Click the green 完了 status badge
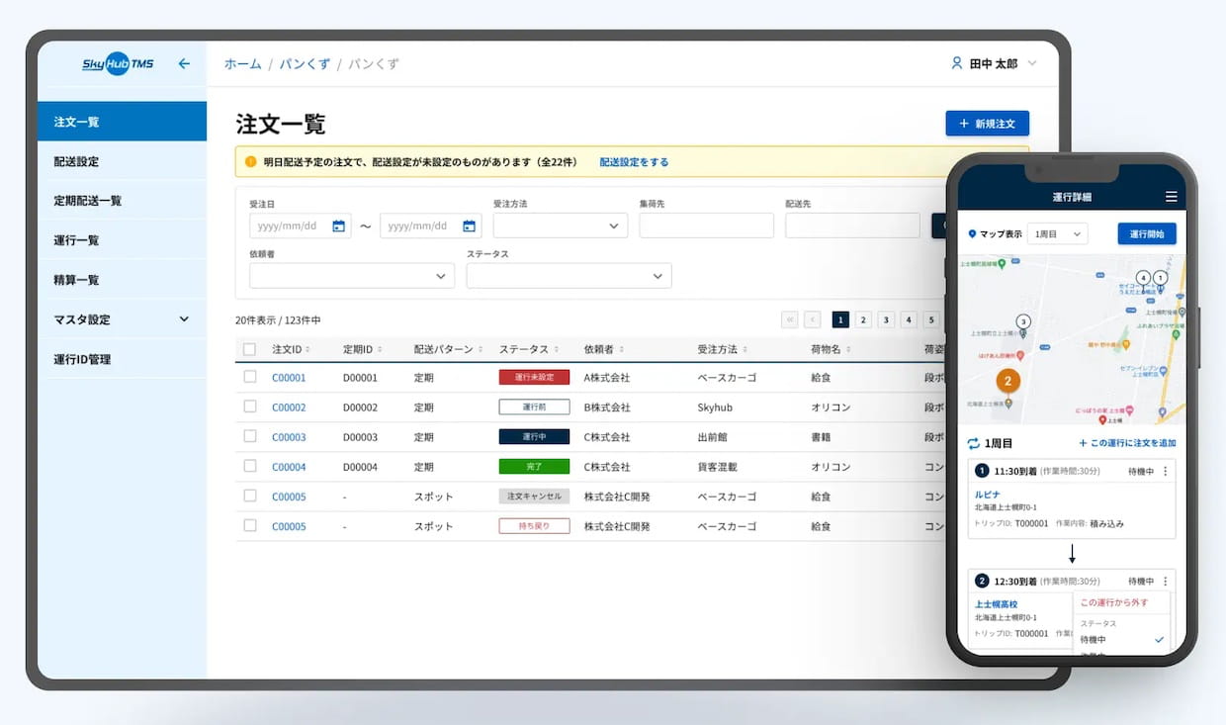The height and width of the screenshot is (725, 1226). point(534,466)
